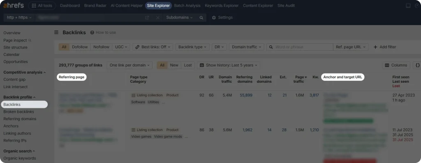This screenshot has width=421, height=163.
Task: Open Site Audit
Action: point(286,6)
